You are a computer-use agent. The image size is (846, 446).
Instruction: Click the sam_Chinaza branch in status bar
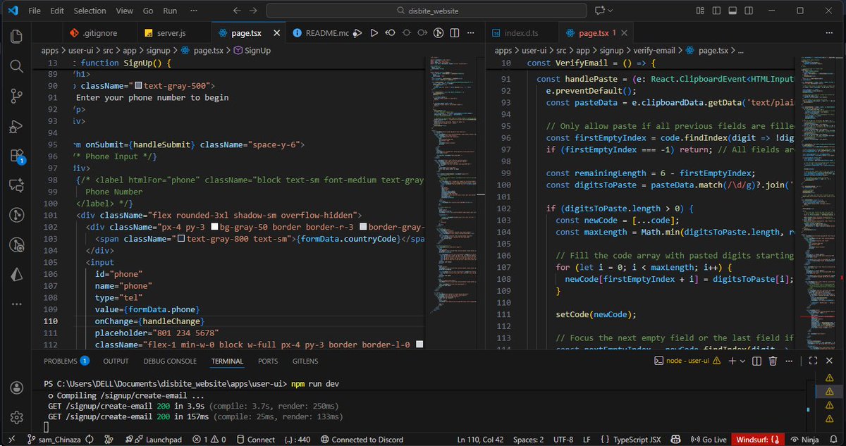tap(54, 439)
